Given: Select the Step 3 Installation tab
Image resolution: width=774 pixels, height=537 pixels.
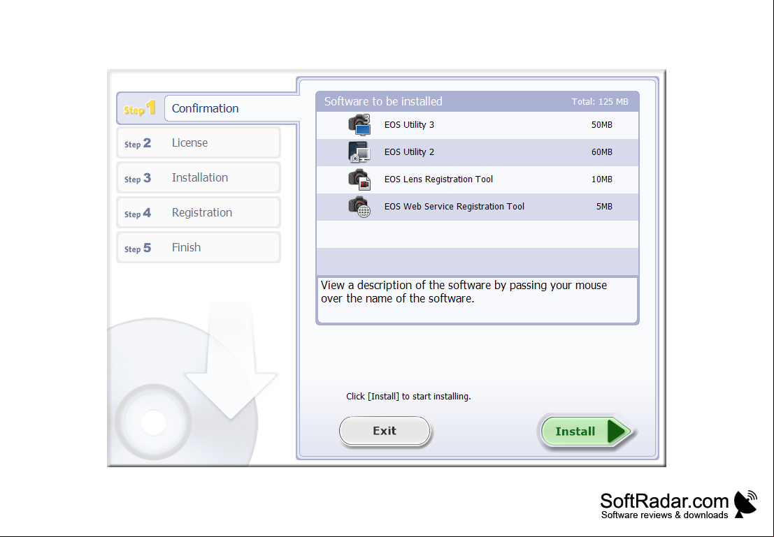Looking at the screenshot, I should (x=199, y=178).
